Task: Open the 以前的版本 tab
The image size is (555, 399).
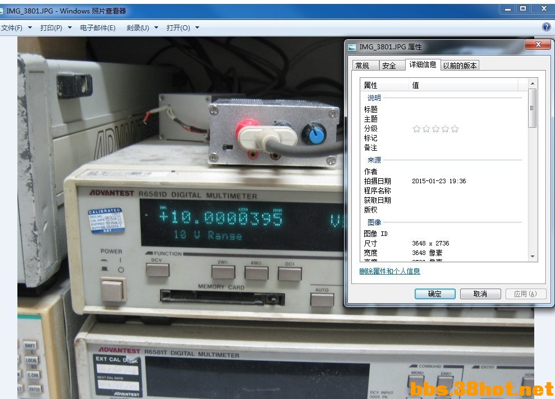Action: pyautogui.click(x=460, y=66)
